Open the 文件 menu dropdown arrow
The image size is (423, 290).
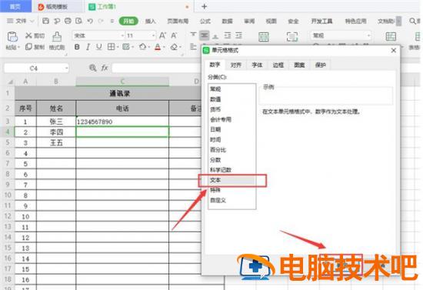click(x=32, y=21)
